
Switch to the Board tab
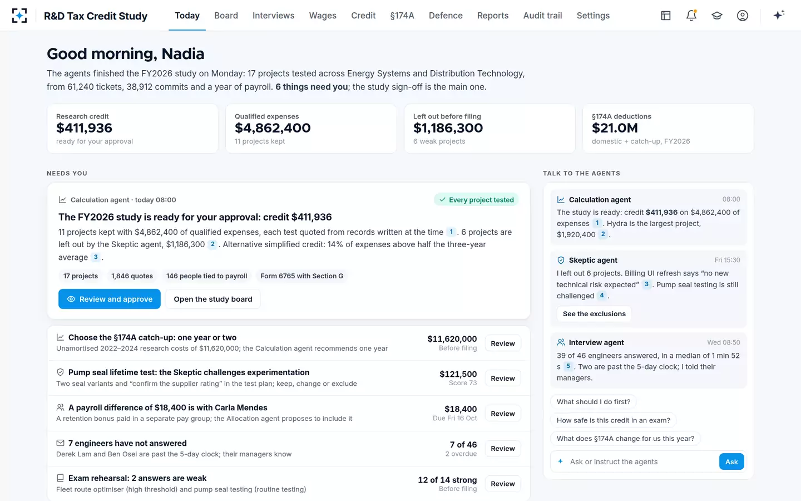coord(226,16)
